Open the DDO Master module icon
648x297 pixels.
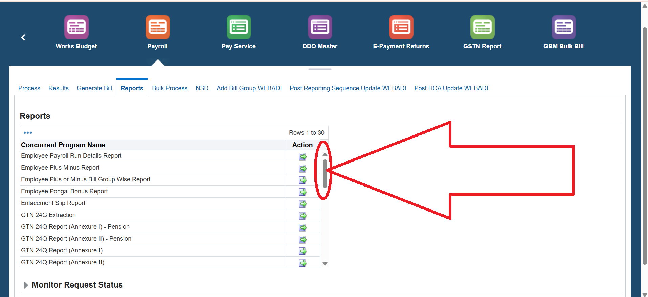coord(320,27)
